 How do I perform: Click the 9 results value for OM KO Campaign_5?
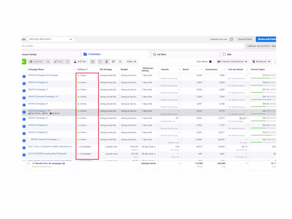[x=176, y=118]
